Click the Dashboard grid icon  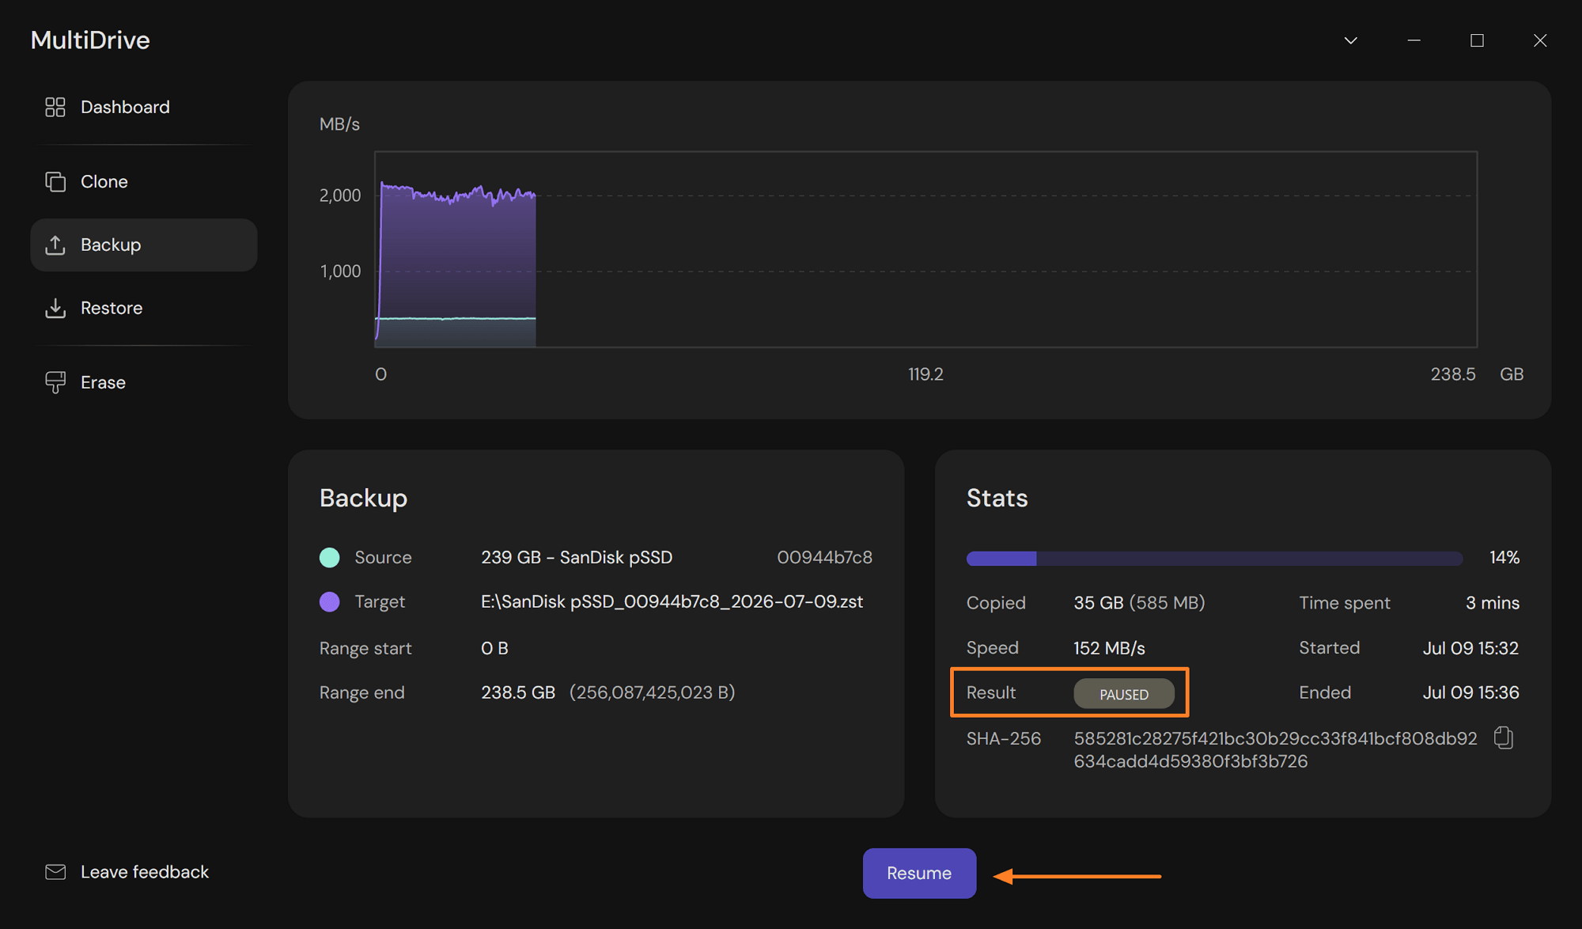click(x=55, y=107)
